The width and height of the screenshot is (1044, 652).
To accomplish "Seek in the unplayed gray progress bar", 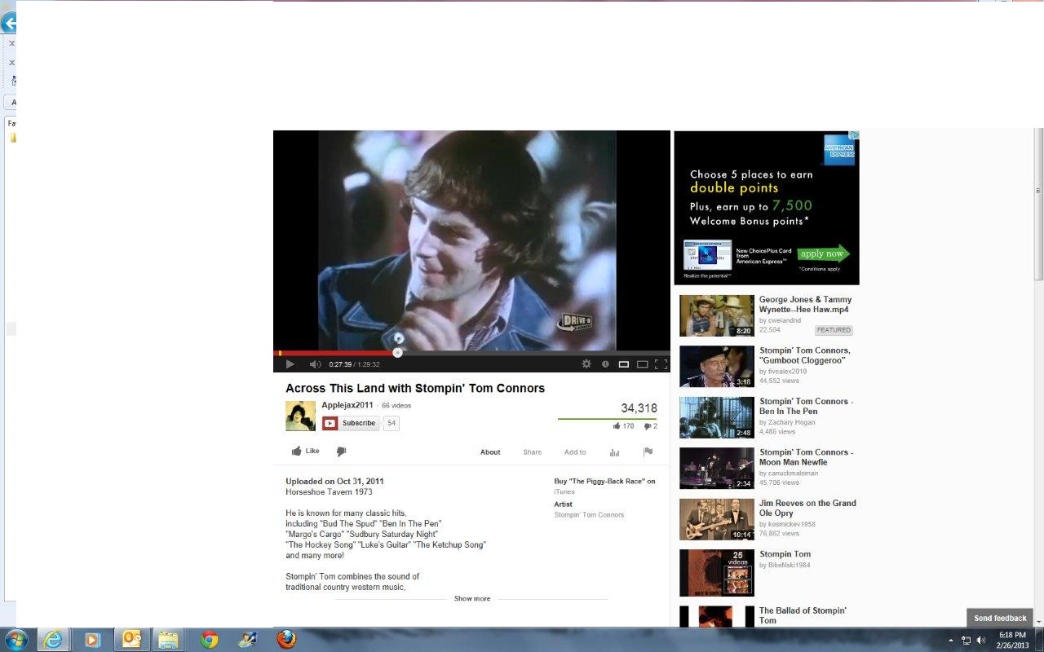I will click(535, 353).
